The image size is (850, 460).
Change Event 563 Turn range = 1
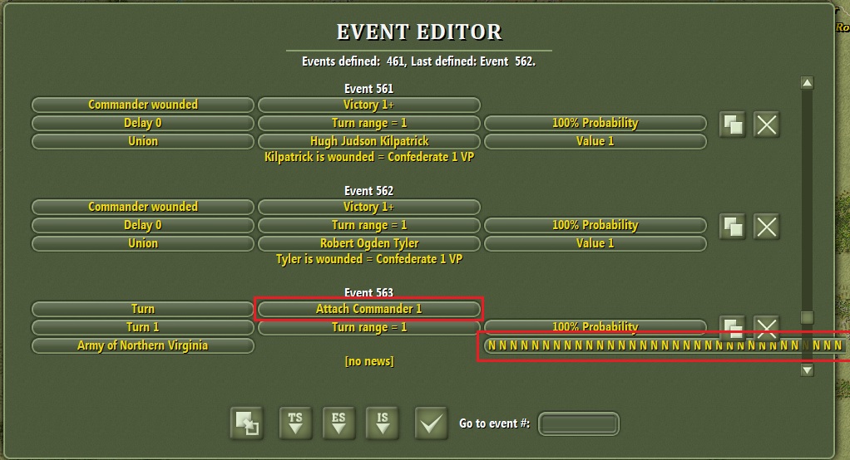coord(368,327)
